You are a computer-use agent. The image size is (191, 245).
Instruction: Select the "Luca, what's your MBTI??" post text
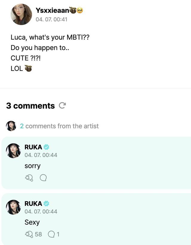[50, 38]
